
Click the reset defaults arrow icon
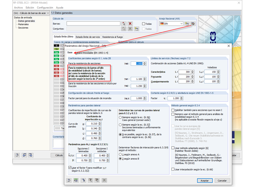[x=83, y=180]
